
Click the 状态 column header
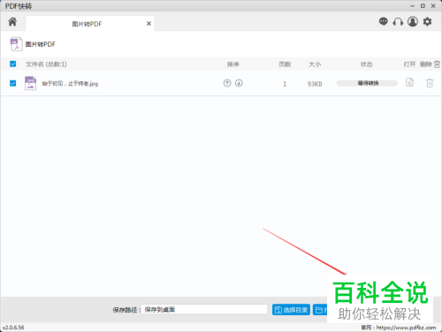367,64
